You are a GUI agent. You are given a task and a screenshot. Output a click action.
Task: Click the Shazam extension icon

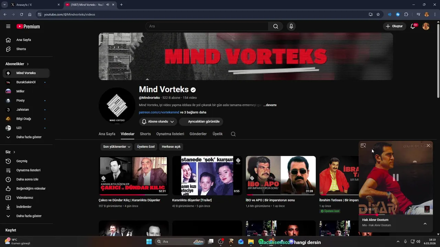398,14
